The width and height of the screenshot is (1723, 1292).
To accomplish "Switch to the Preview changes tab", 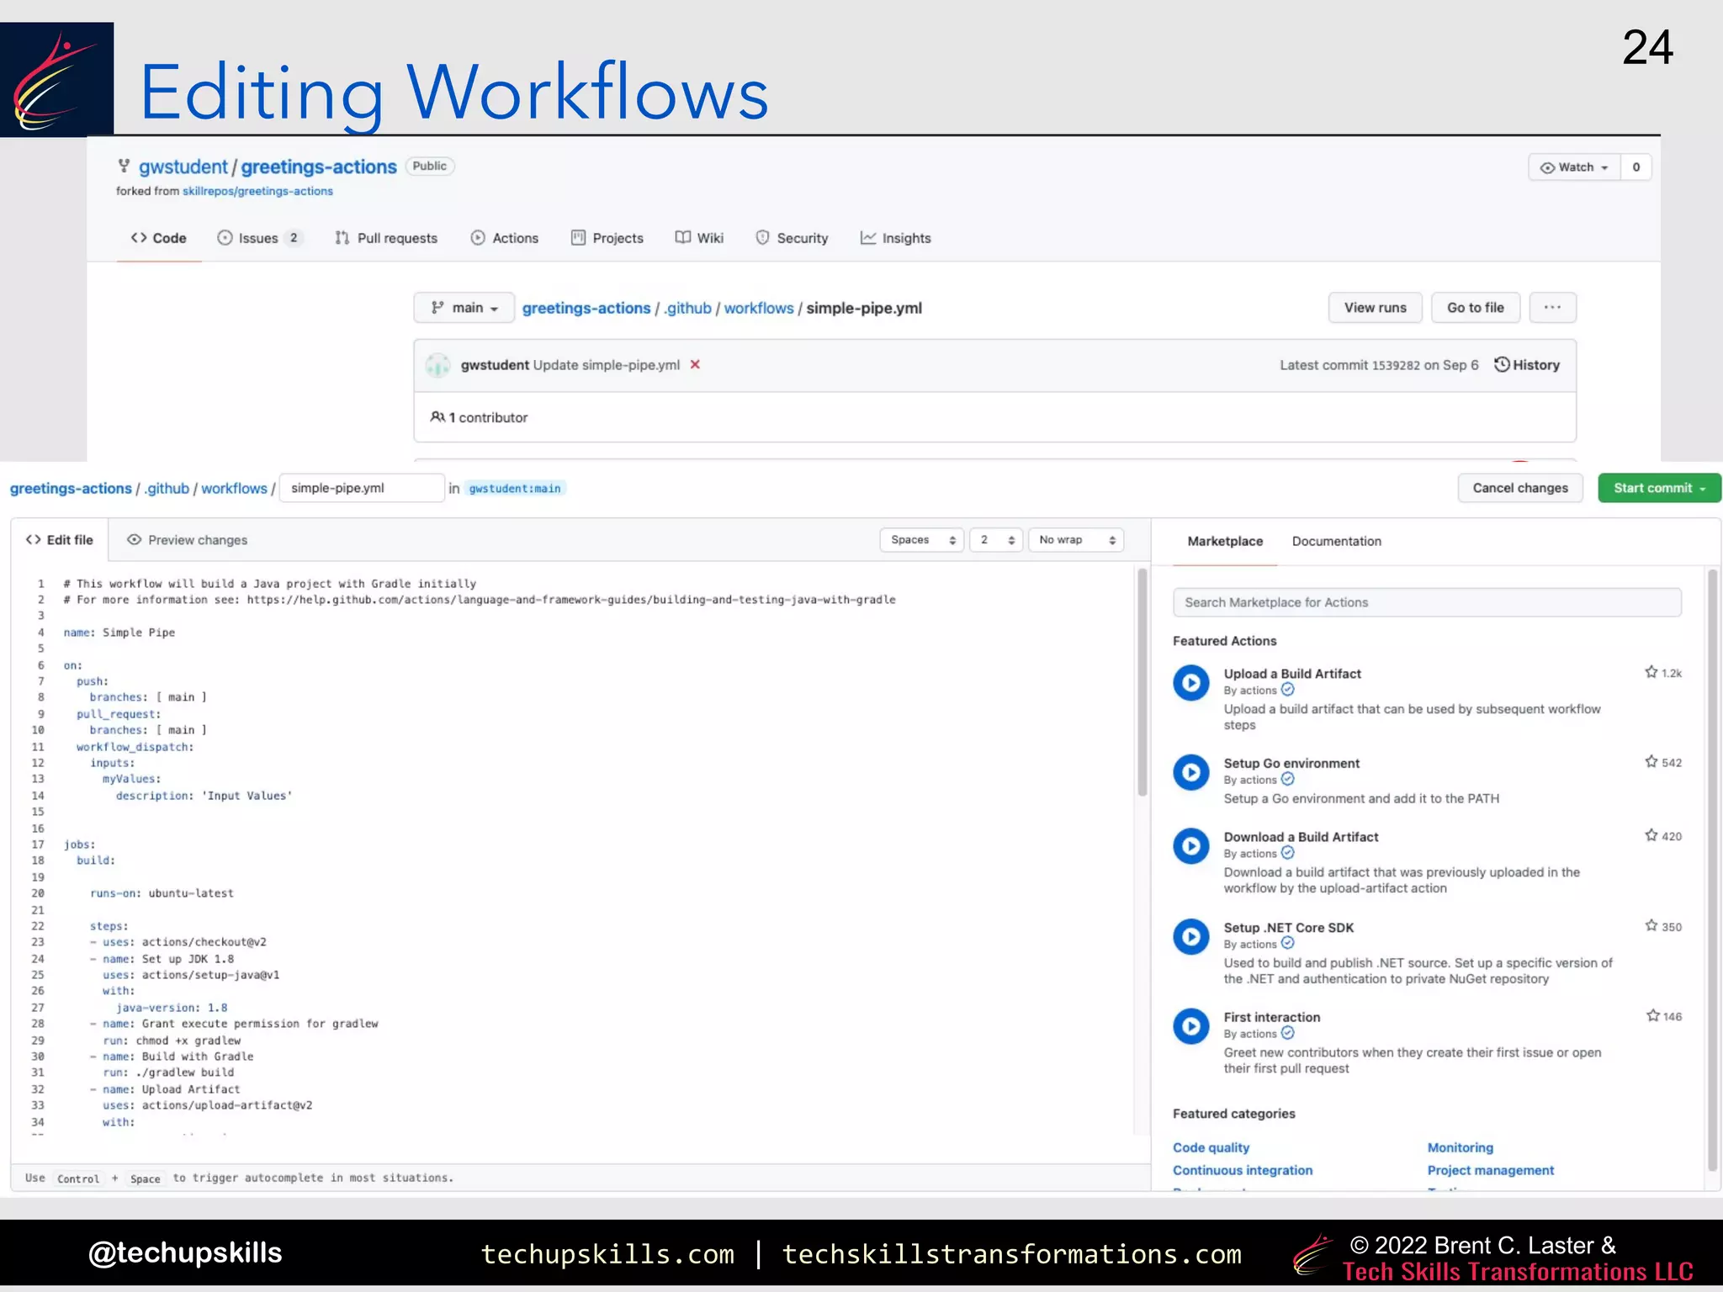I will 187,540.
